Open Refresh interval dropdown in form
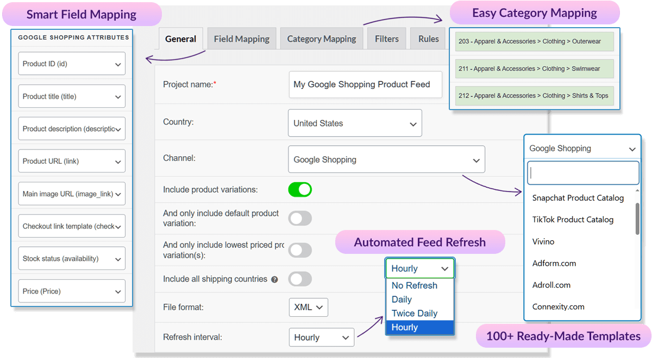 click(321, 337)
